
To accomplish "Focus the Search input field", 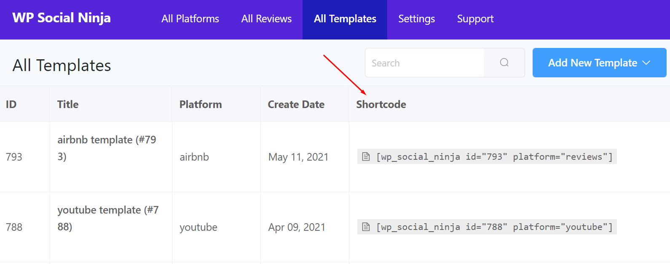I will 424,63.
